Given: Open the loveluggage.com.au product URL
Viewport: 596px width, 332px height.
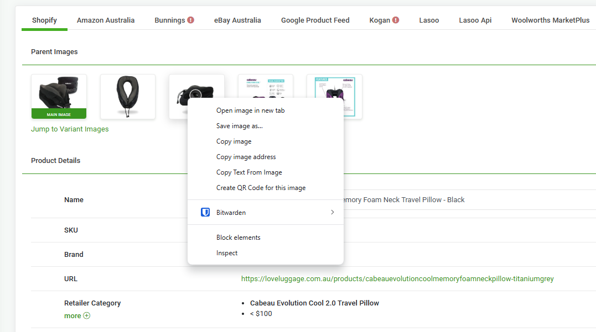Looking at the screenshot, I should (x=397, y=279).
